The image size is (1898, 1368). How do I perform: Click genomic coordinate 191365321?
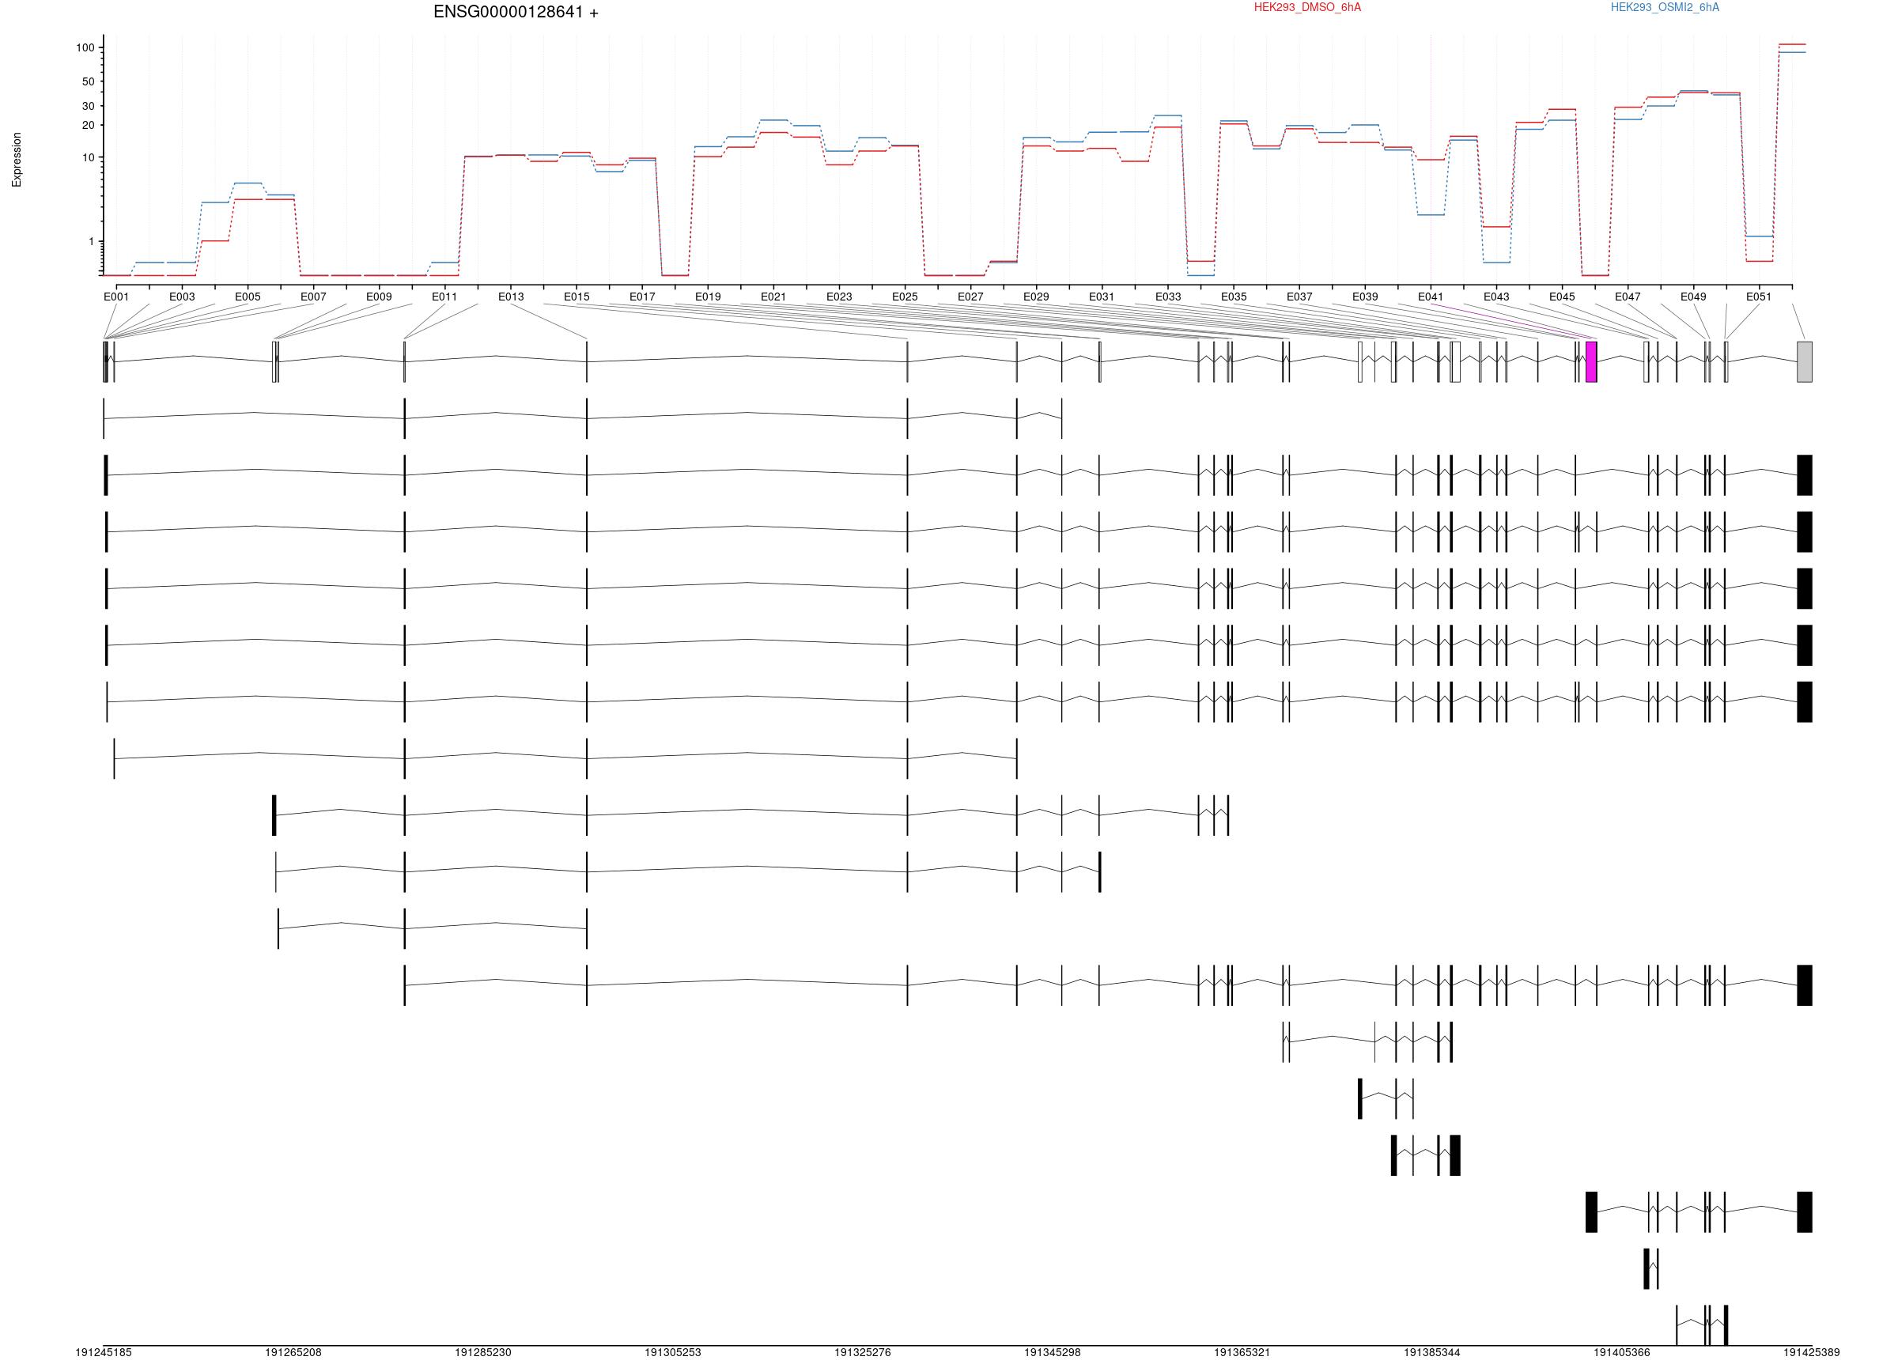coord(1242,1353)
